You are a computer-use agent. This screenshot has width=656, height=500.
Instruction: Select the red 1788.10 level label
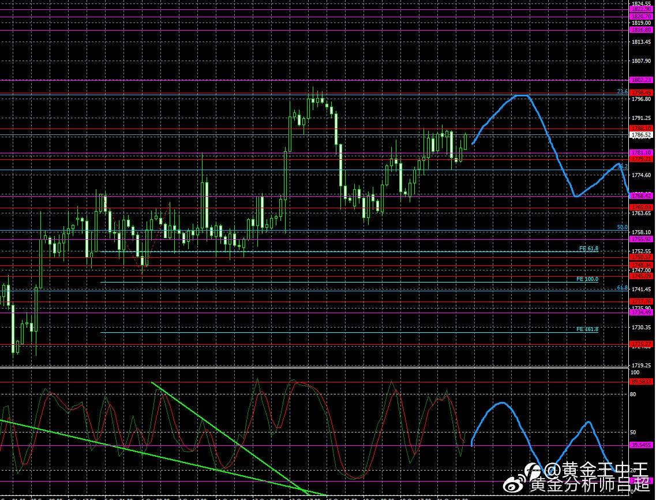tap(641, 129)
